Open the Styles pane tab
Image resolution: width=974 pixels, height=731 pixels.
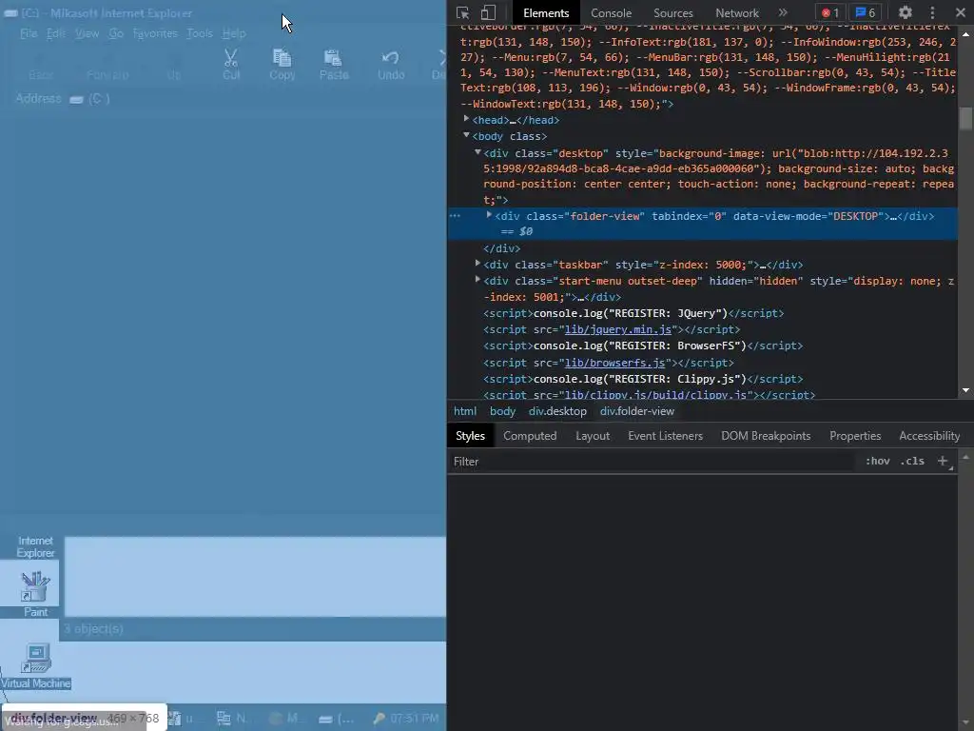pyautogui.click(x=470, y=436)
